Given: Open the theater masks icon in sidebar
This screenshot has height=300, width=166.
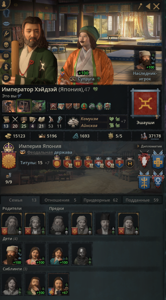Looking at the screenshot, I should coord(6,77).
